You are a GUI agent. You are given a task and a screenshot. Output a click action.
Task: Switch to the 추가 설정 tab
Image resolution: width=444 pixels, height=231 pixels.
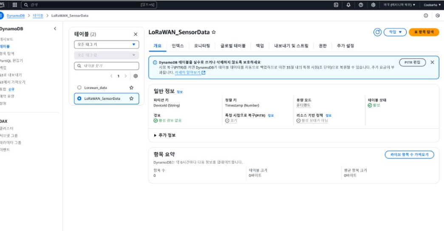pyautogui.click(x=345, y=46)
